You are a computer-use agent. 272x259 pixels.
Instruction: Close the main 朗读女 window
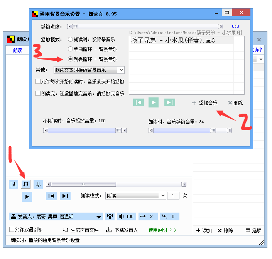click(259, 40)
